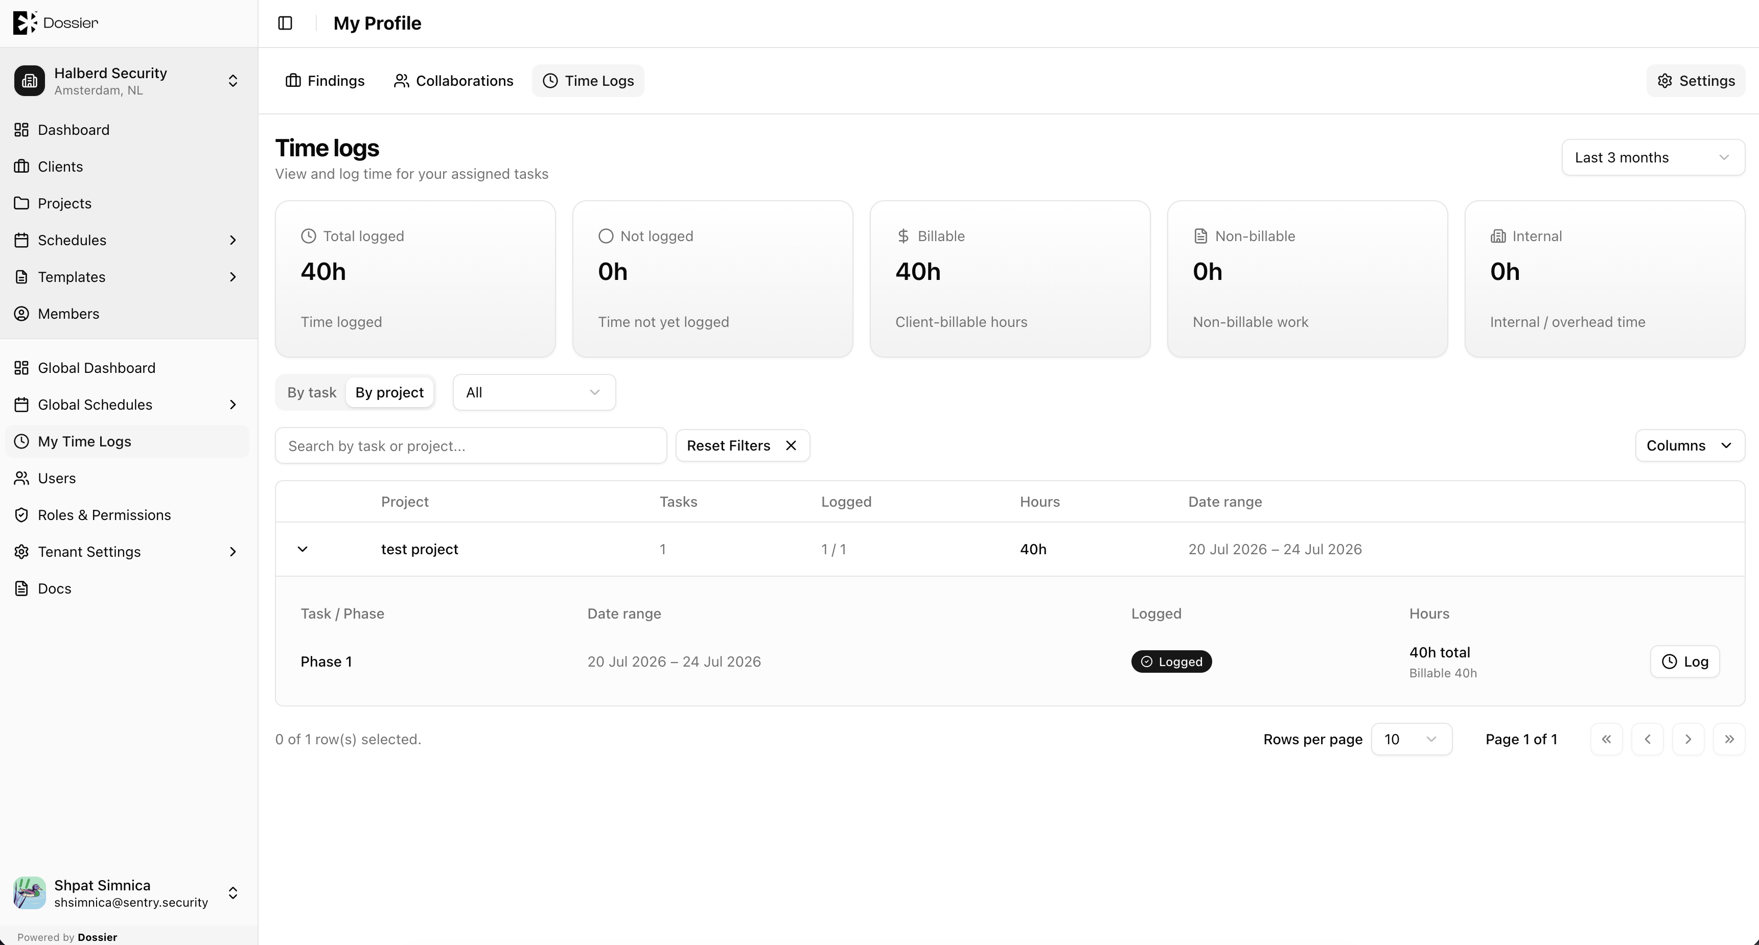Go to next page
The width and height of the screenshot is (1759, 945).
click(1688, 740)
